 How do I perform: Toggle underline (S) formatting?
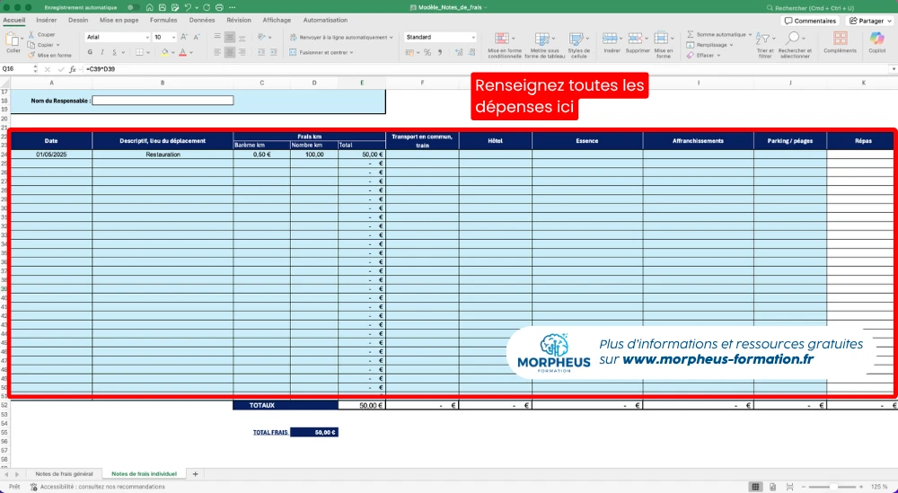pos(115,52)
